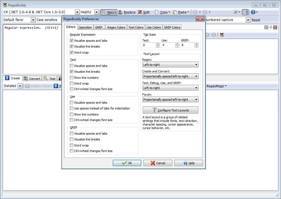This screenshot has height=199, width=281.
Task: Click the Explain Token question icon
Action: 27,86
